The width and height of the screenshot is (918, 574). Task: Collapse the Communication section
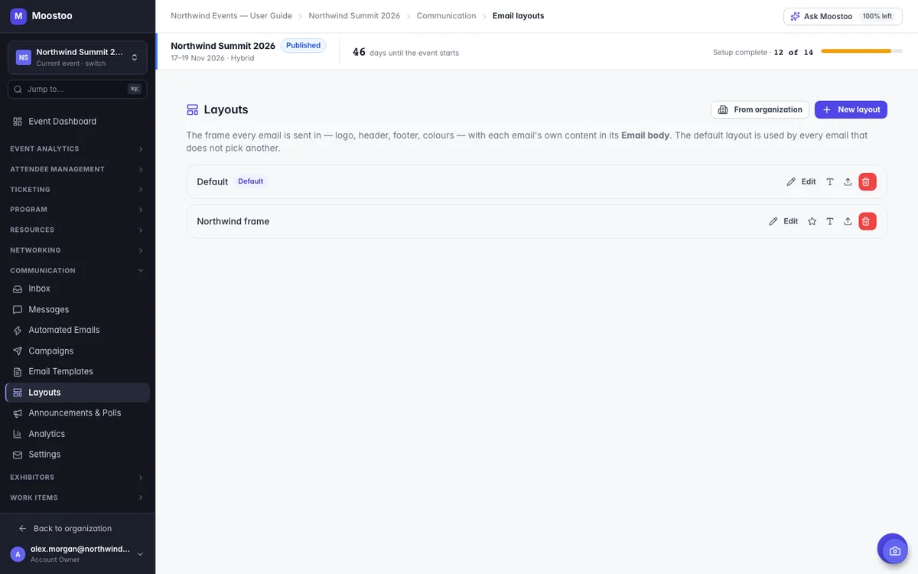coord(77,270)
